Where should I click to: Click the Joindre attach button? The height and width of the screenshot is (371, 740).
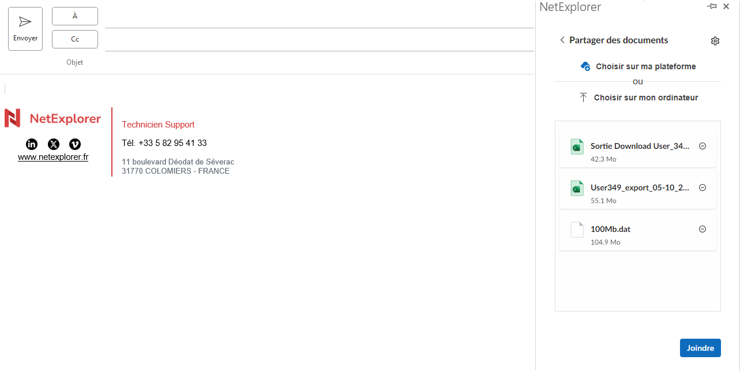700,348
